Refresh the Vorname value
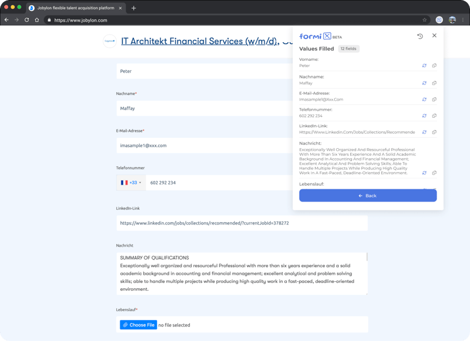This screenshot has width=470, height=341. pos(424,66)
